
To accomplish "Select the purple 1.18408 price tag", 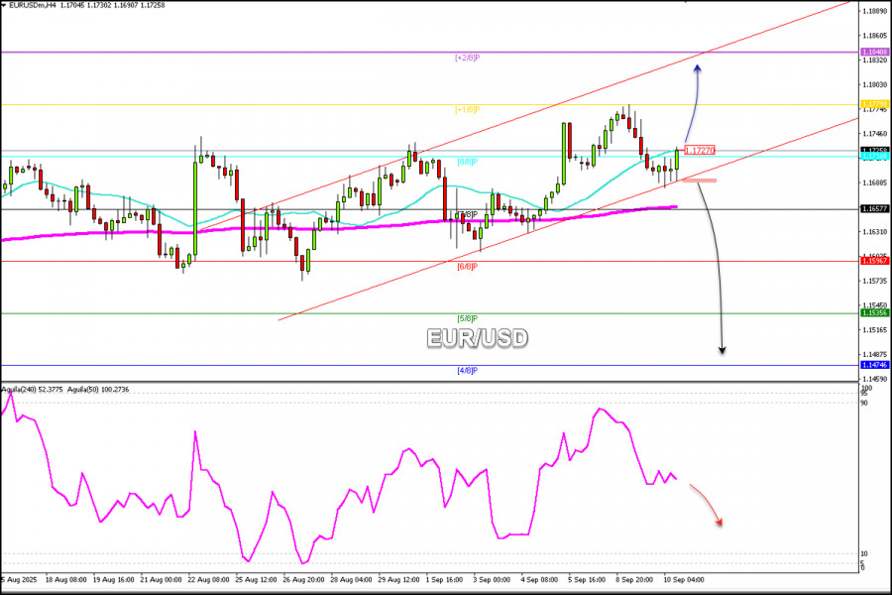I will coord(874,52).
